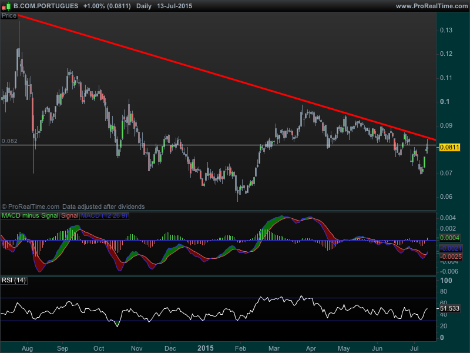The width and height of the screenshot is (470, 353).
Task: Click the yellow 0.0811 current price tag
Action: point(449,146)
